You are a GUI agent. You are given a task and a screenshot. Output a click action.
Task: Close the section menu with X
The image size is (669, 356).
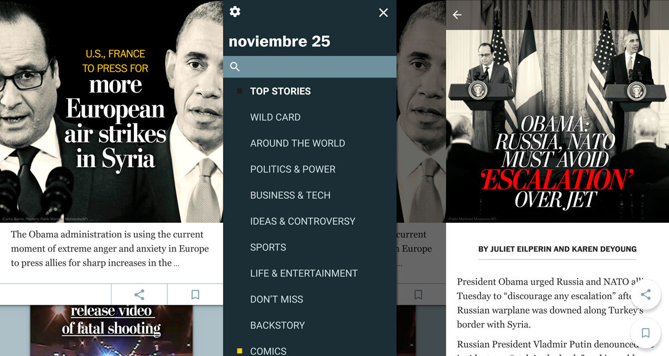pos(384,12)
